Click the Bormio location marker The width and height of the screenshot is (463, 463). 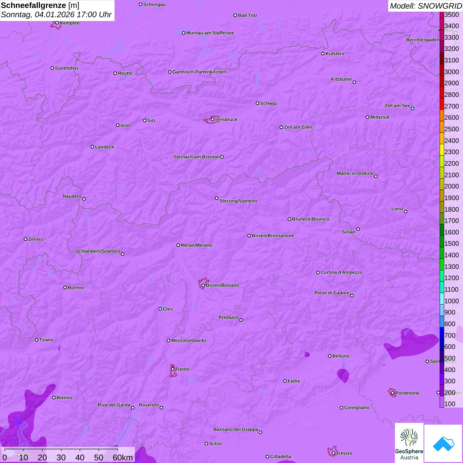[65, 287]
